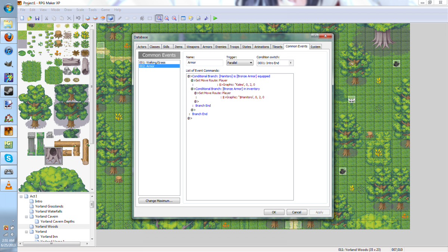Launch VLC from the taskbar
Screen dimensions: 448x252
click(9, 184)
